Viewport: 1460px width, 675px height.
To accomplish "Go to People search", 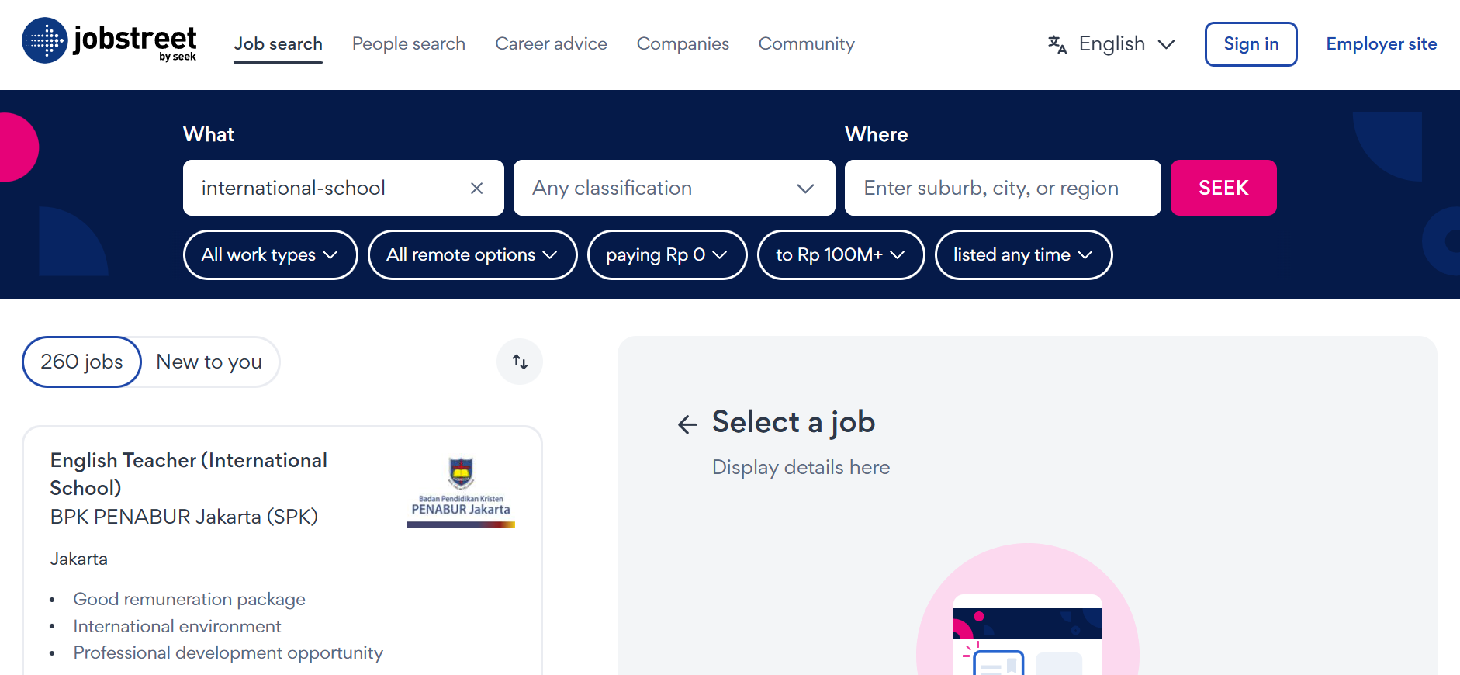I will point(409,44).
